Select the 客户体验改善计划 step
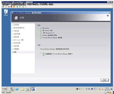114x94 pixels. 19,28
